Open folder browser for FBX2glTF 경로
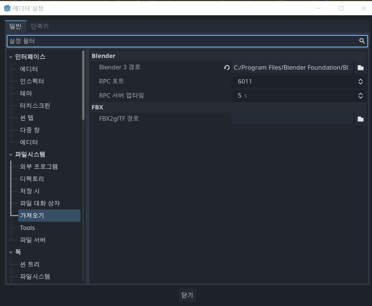Screen dimensions: 372x306 [361, 119]
